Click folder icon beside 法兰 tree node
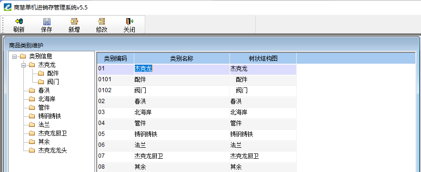 pyautogui.click(x=32, y=124)
